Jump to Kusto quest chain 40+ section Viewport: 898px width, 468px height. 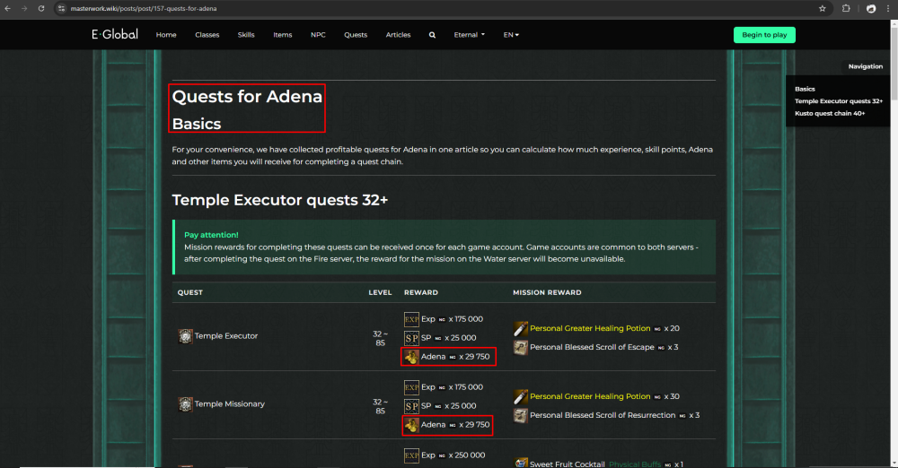pos(829,114)
